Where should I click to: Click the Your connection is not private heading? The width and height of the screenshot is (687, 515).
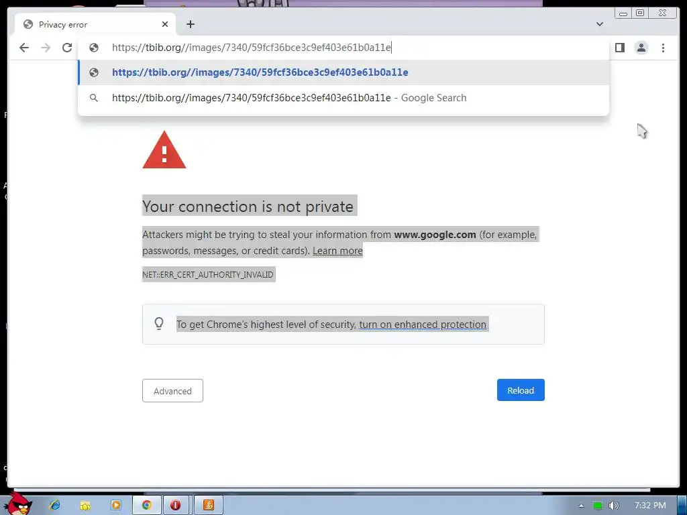coord(248,207)
